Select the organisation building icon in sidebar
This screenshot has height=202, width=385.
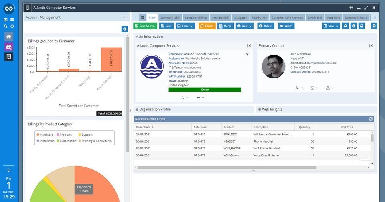tap(9, 57)
